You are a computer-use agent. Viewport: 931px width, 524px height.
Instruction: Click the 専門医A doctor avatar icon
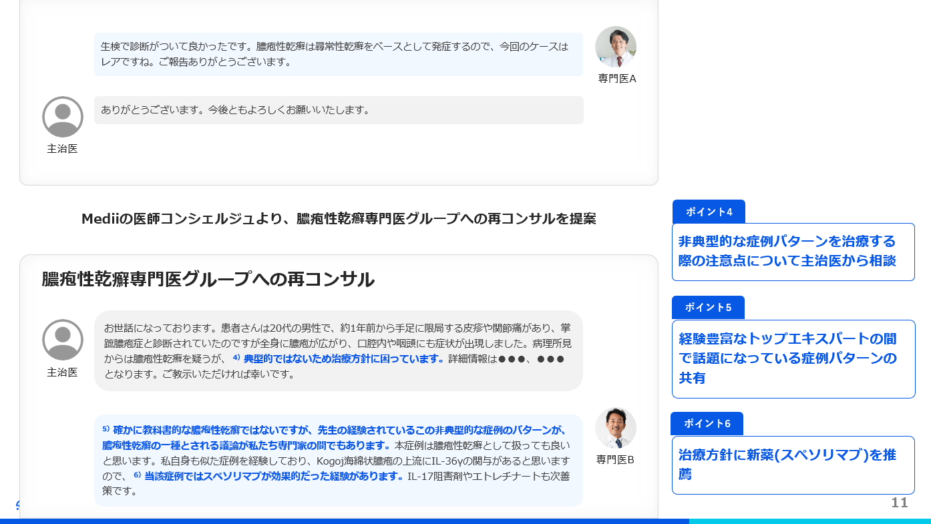(x=615, y=47)
